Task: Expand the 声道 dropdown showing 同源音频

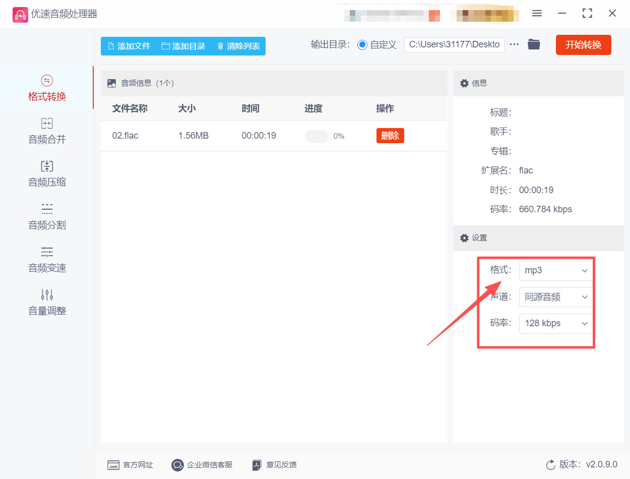Action: pyautogui.click(x=555, y=297)
